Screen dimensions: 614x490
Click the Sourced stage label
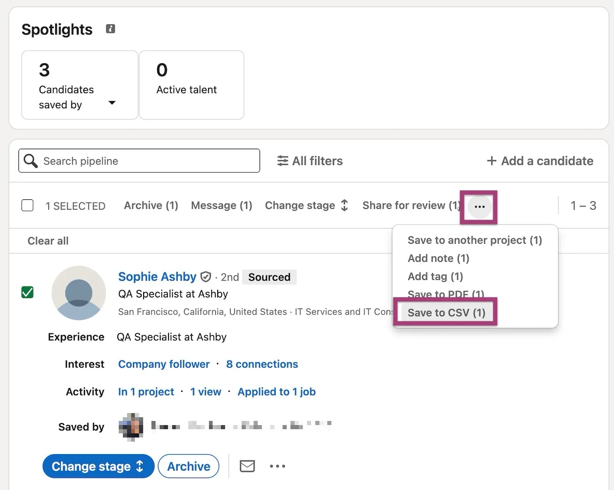pyautogui.click(x=269, y=277)
